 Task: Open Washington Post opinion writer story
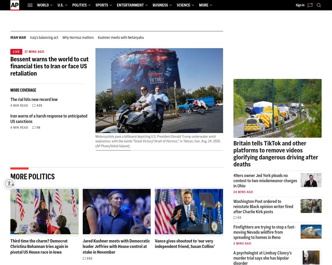pyautogui.click(x=263, y=207)
